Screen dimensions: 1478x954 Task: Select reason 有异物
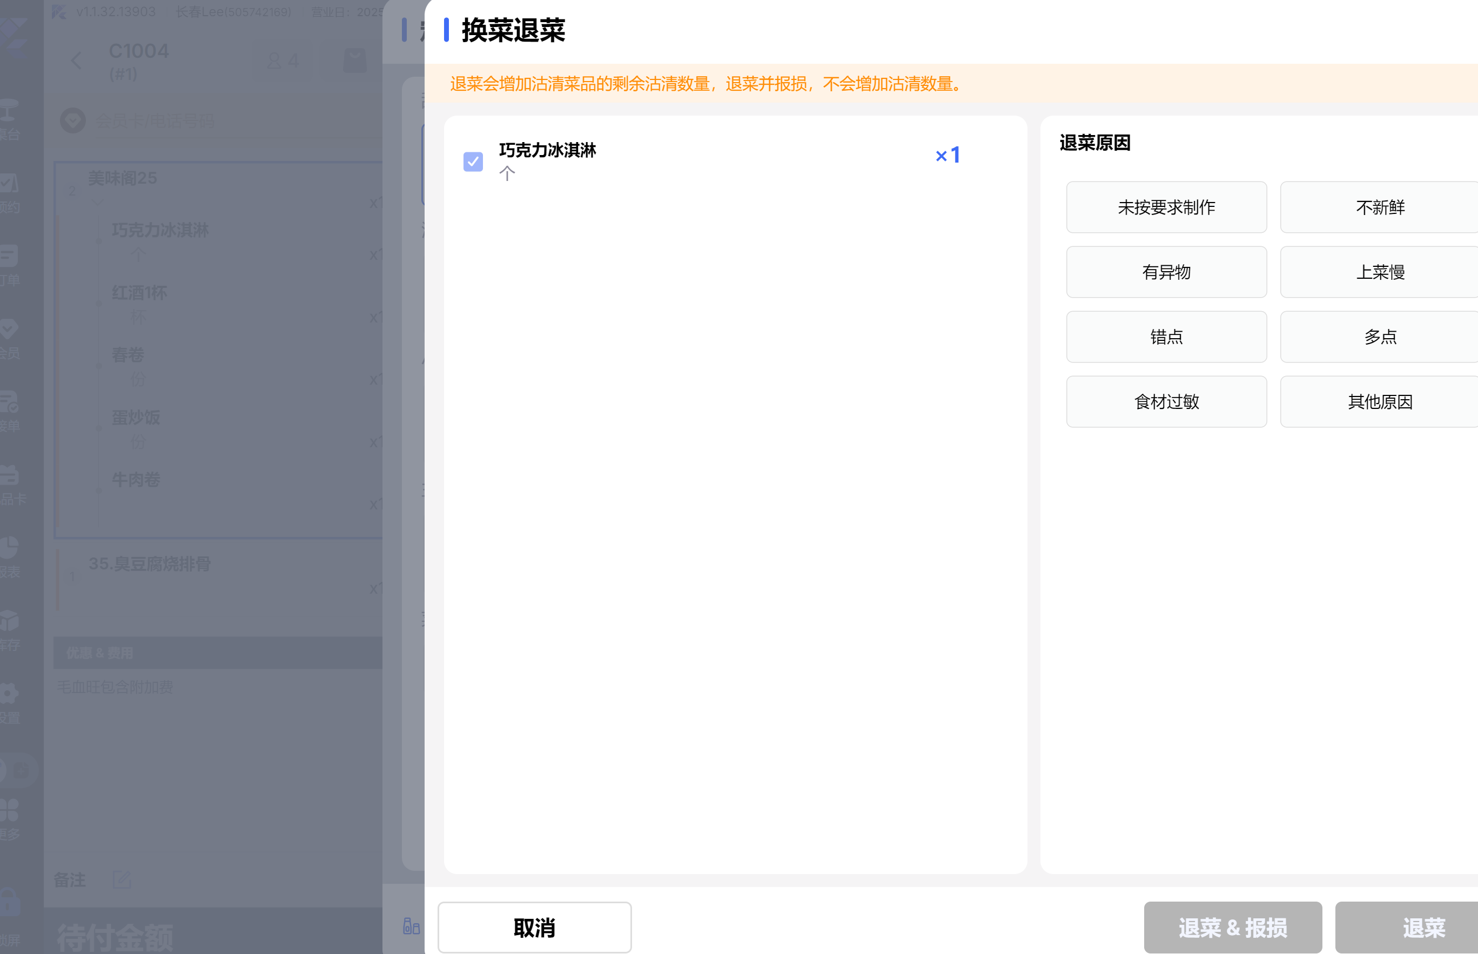click(1166, 272)
